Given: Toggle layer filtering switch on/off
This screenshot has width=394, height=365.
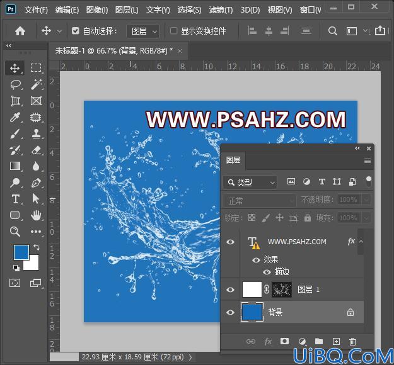Looking at the screenshot, I should (x=368, y=181).
